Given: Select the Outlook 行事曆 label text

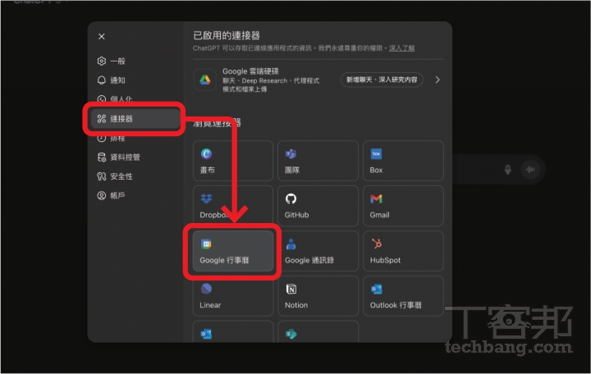Looking at the screenshot, I should click(396, 305).
